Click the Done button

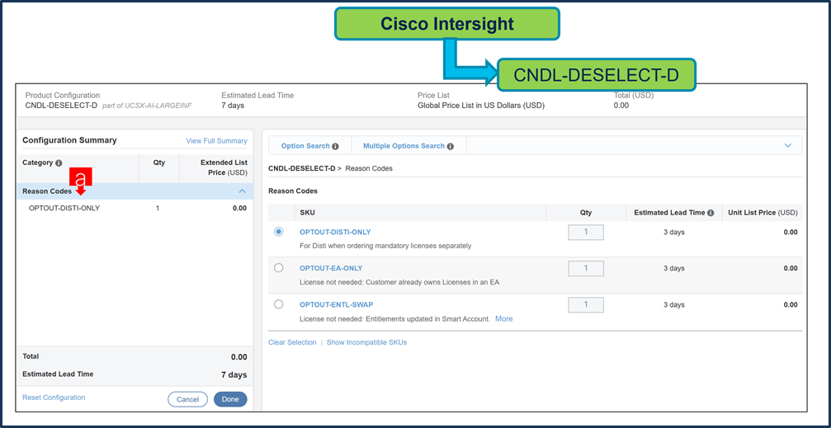[x=230, y=399]
